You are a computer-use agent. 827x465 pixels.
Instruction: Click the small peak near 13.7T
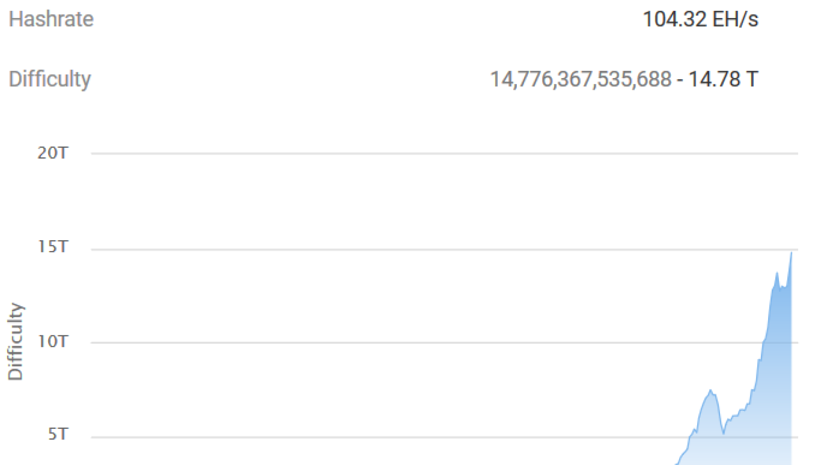pyautogui.click(x=776, y=273)
